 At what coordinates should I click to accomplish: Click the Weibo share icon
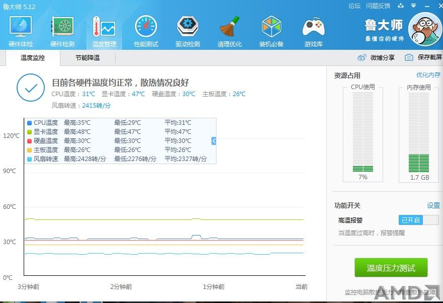point(361,57)
